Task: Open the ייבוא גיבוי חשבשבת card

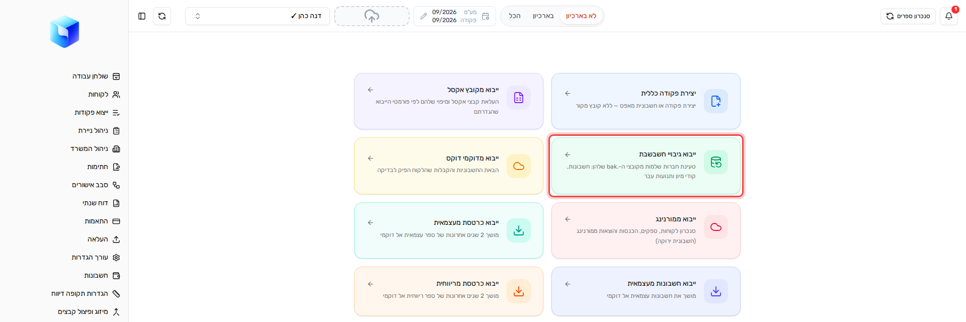Action: pyautogui.click(x=646, y=166)
